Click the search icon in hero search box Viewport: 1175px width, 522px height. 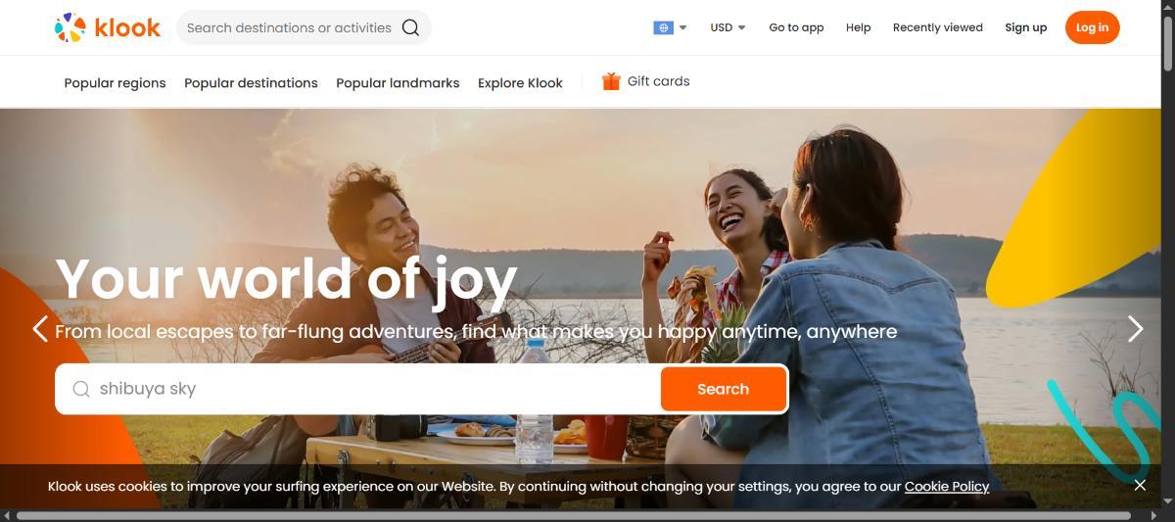point(81,389)
